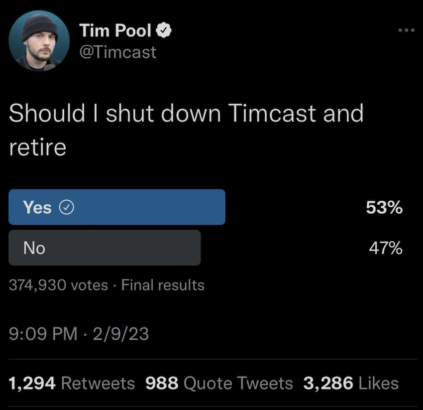Select the No poll option bar
This screenshot has width=423, height=410.
click(x=105, y=248)
